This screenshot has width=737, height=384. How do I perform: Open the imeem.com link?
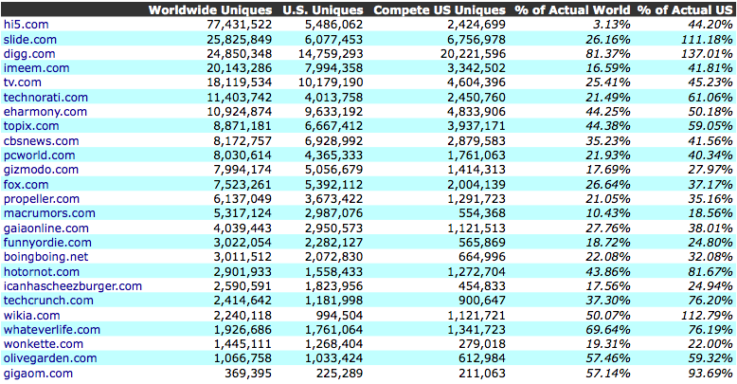point(37,67)
